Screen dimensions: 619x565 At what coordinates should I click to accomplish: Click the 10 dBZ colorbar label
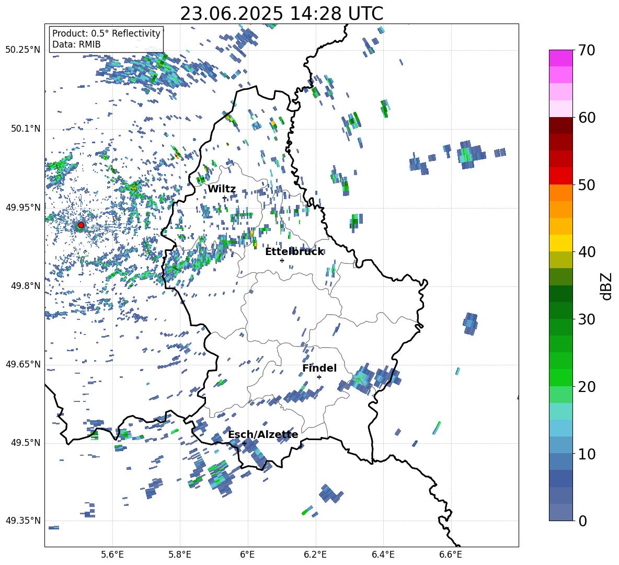pos(587,454)
